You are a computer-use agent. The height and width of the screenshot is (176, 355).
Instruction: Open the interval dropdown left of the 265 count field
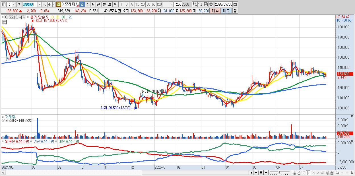(x=171, y=4)
